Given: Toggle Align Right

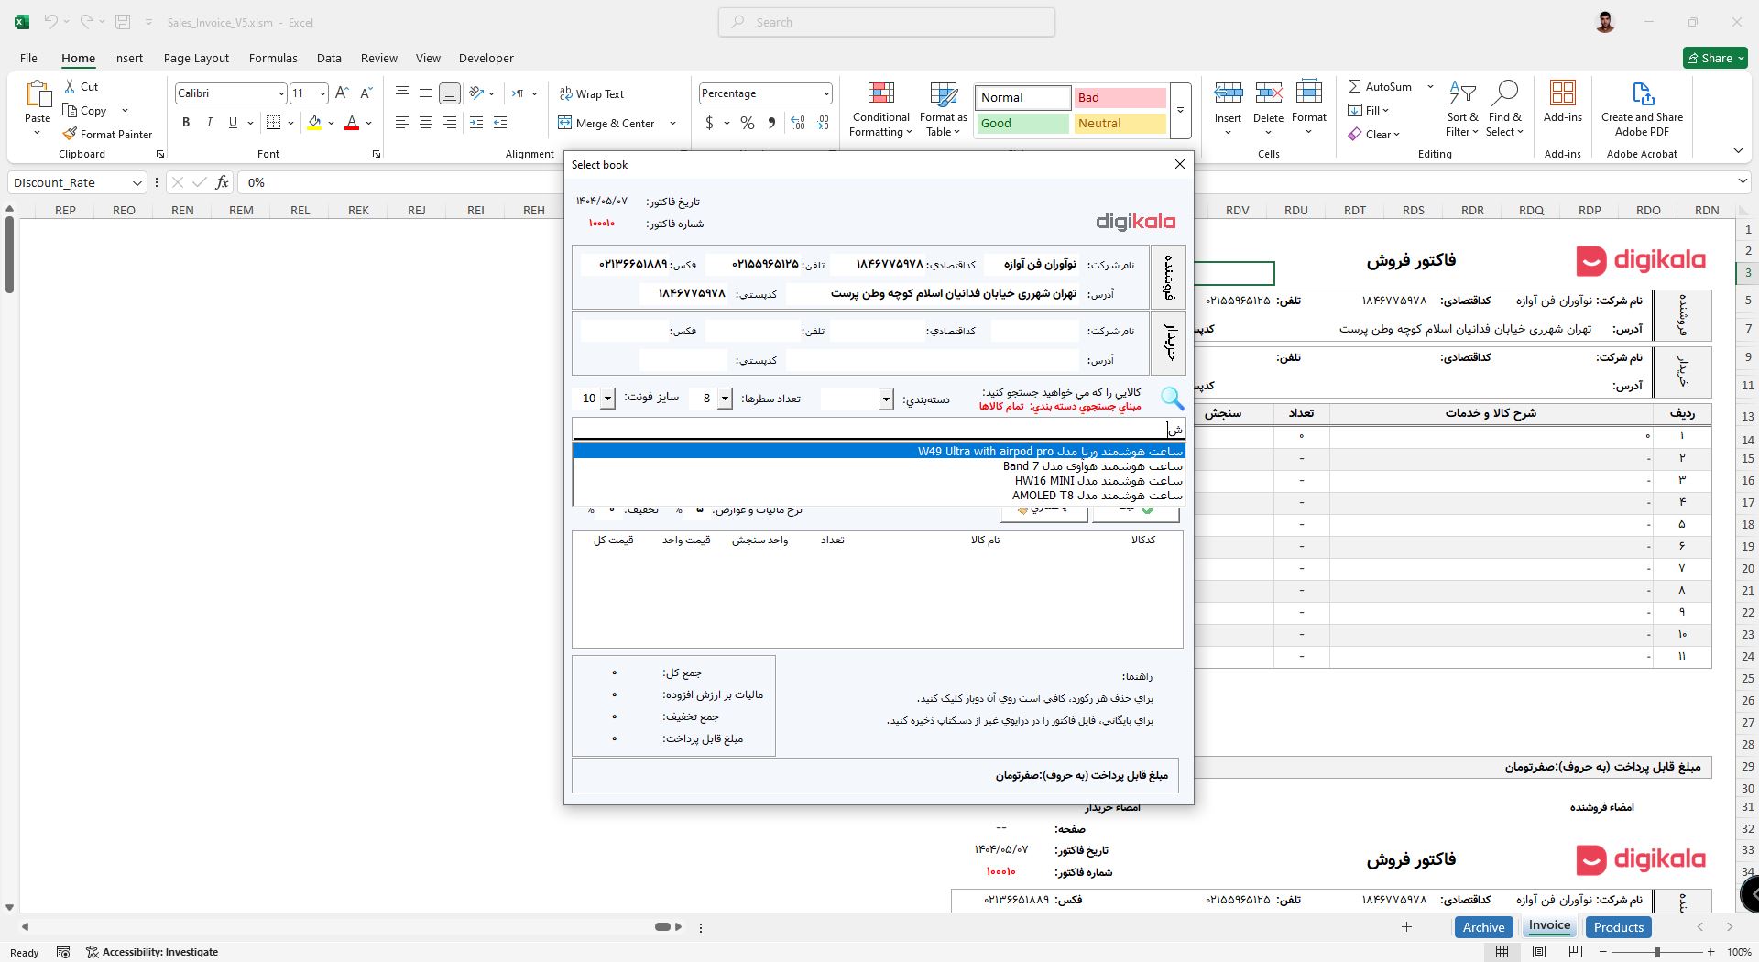Looking at the screenshot, I should pos(449,122).
